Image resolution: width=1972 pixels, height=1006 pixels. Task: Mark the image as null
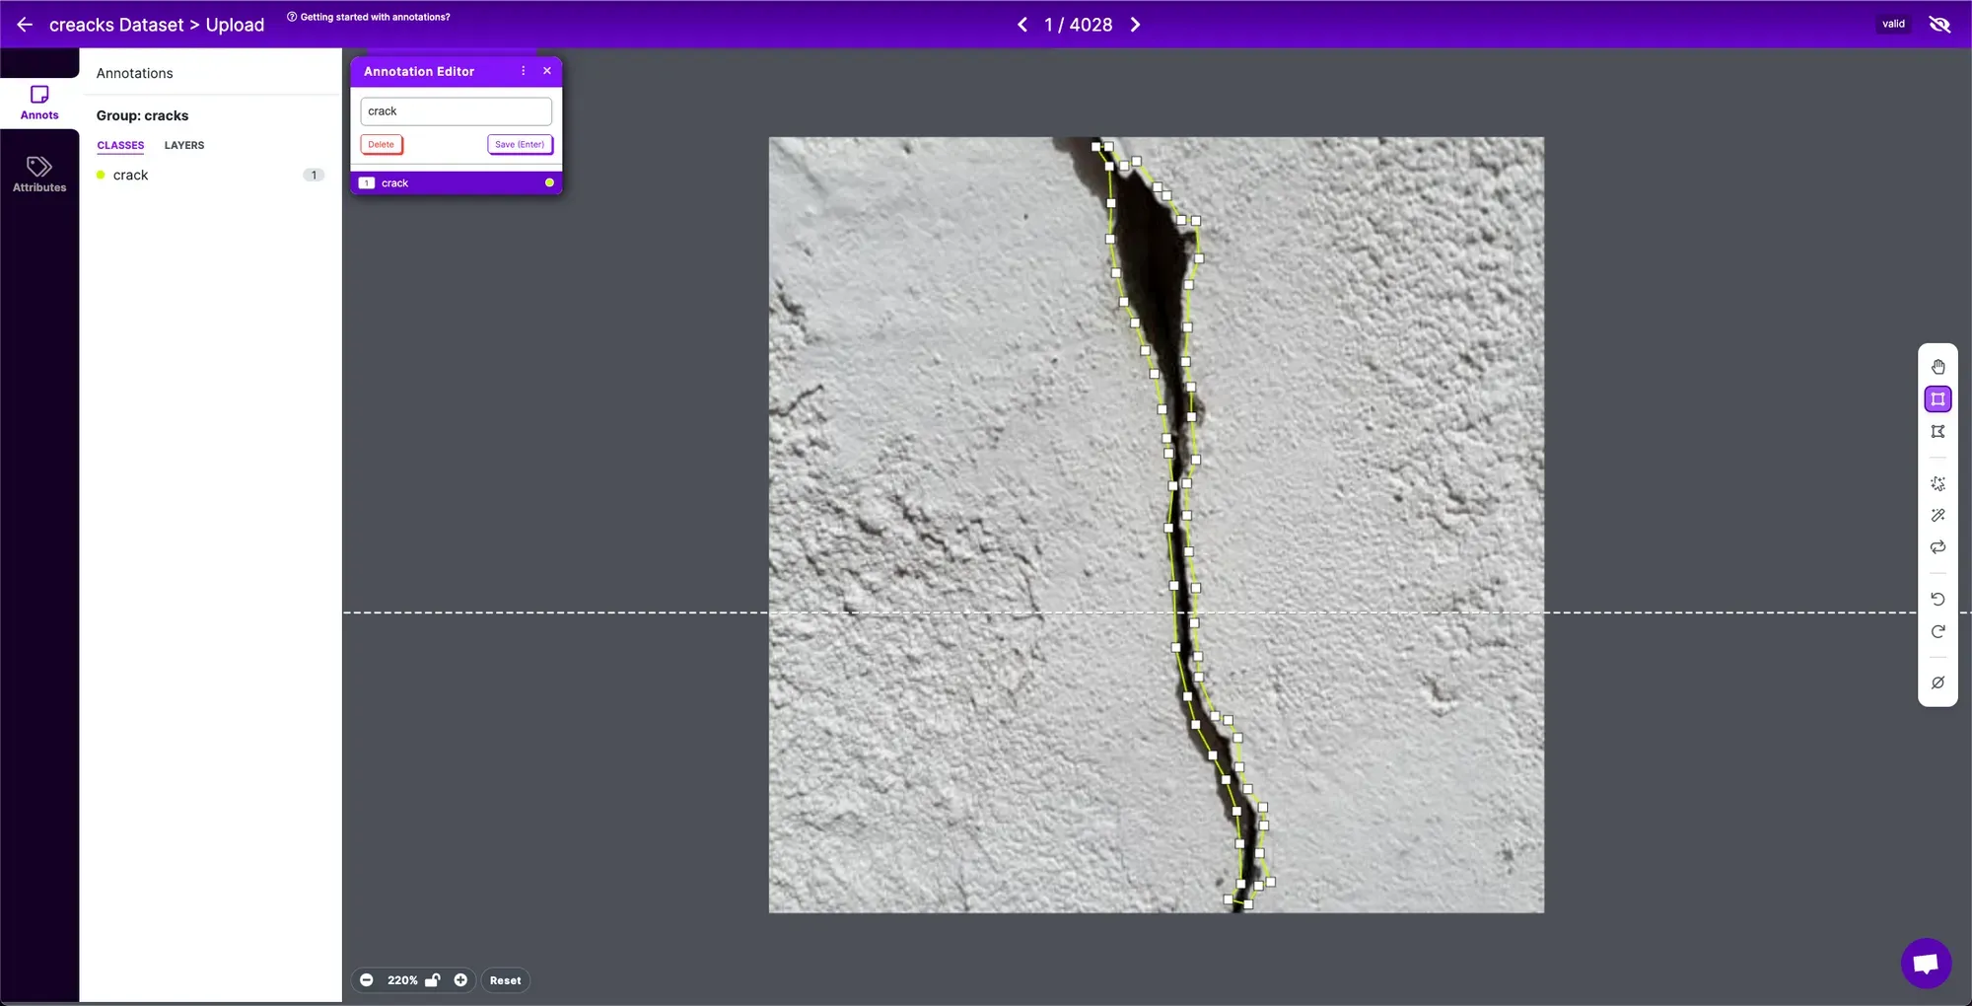[1937, 683]
